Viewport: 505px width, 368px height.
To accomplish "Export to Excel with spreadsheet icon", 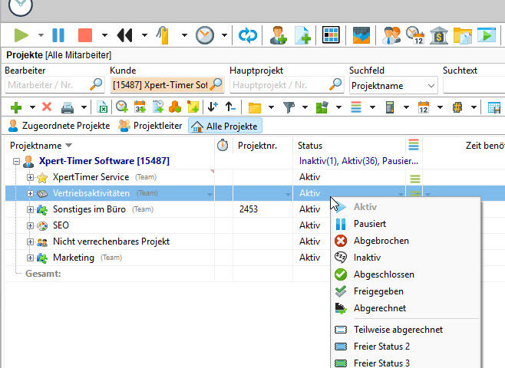I will 102,107.
